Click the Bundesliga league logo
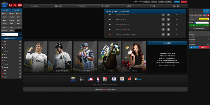The image size is (210, 105). [105, 79]
